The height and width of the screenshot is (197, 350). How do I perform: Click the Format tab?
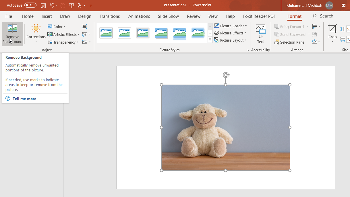pyautogui.click(x=295, y=16)
